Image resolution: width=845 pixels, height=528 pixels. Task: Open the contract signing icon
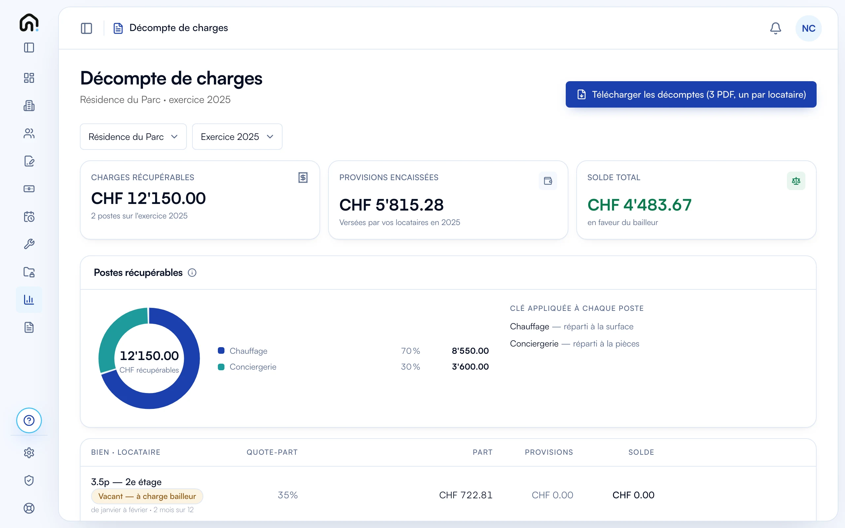click(x=29, y=161)
